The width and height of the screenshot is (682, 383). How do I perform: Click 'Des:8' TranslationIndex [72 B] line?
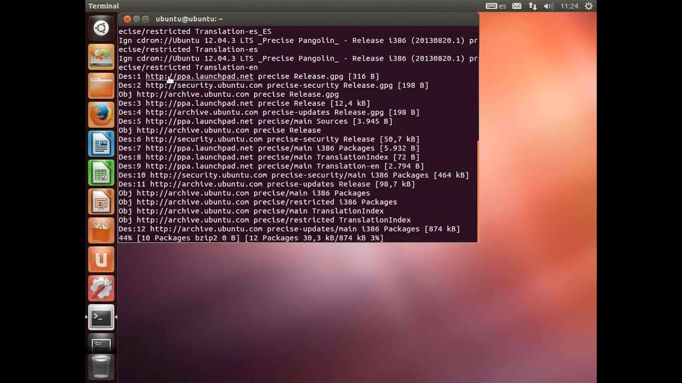(269, 157)
